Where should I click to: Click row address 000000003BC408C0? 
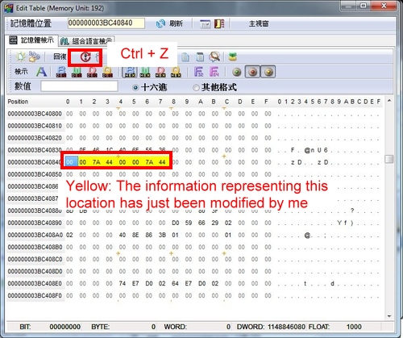click(x=35, y=259)
